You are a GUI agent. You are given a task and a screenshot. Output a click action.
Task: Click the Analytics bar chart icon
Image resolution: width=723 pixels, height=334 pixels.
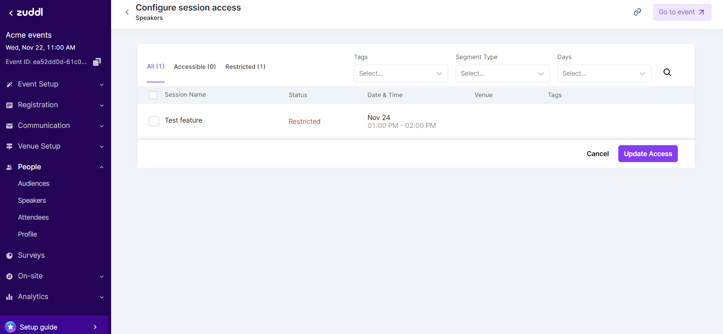click(9, 297)
